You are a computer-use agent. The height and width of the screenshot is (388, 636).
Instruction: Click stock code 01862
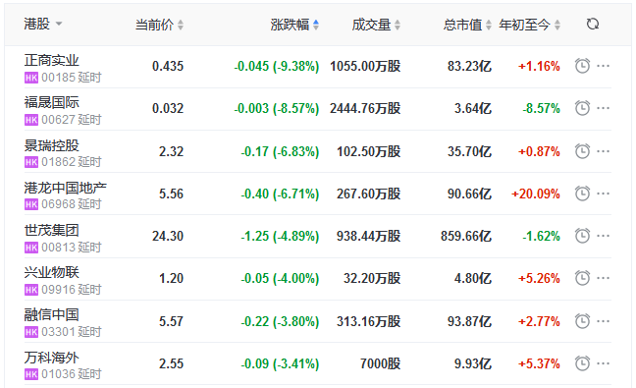coord(59,162)
